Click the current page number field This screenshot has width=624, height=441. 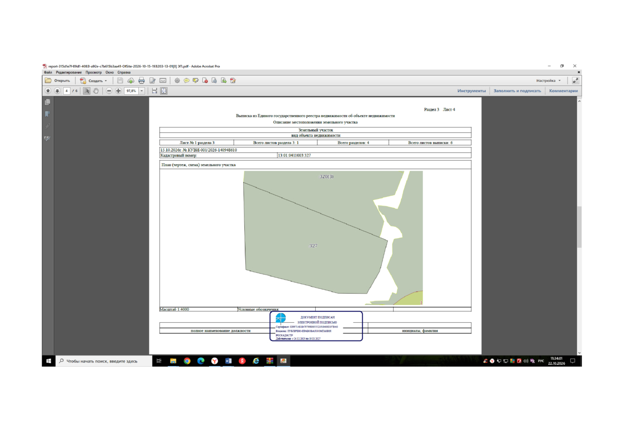(x=67, y=91)
